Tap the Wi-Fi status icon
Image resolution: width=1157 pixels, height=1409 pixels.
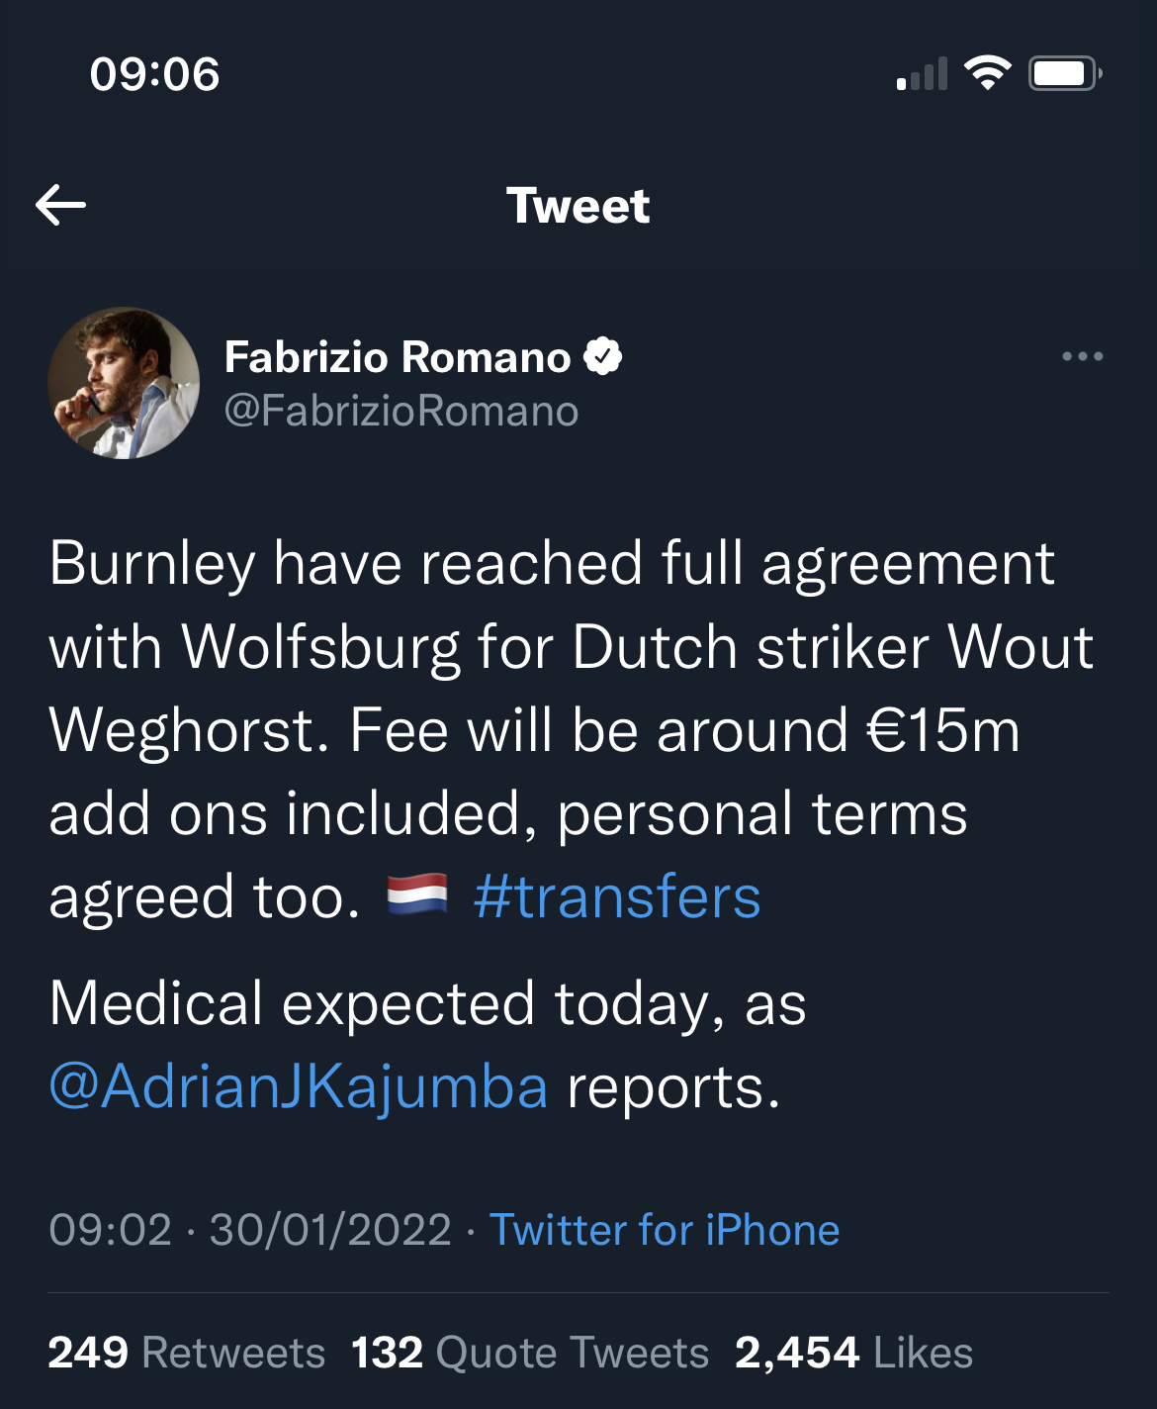click(987, 73)
